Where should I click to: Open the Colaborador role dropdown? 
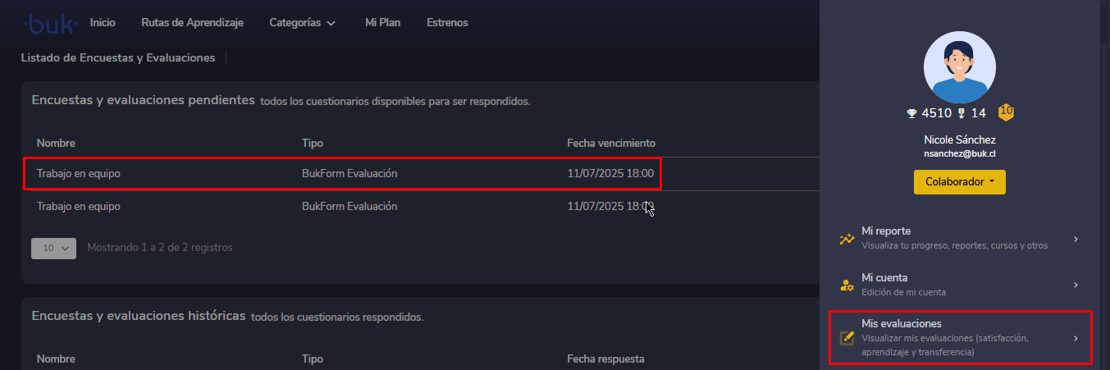pyautogui.click(x=959, y=181)
